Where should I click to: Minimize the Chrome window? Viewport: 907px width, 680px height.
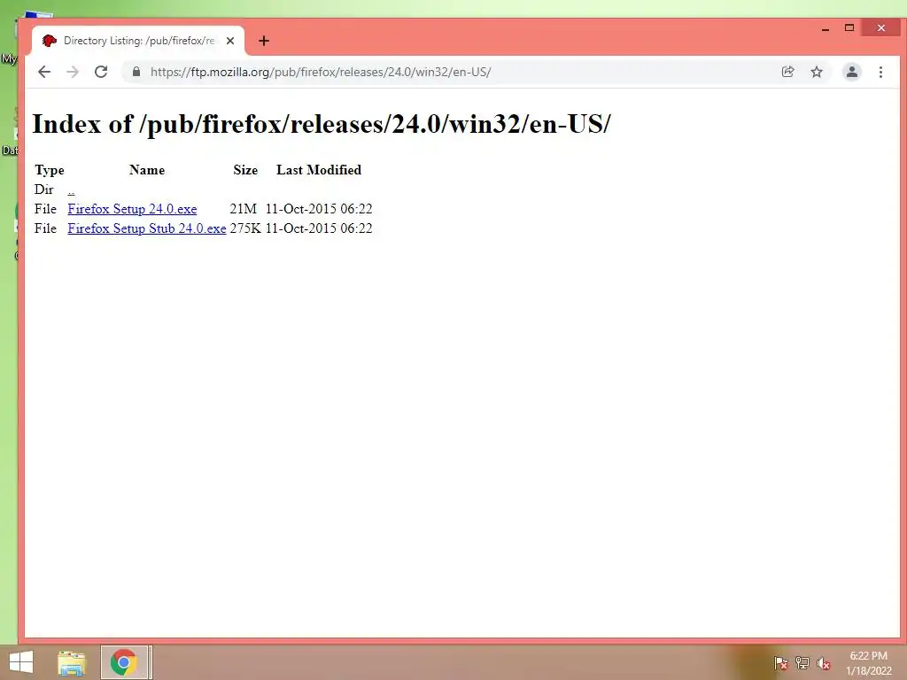pos(826,28)
